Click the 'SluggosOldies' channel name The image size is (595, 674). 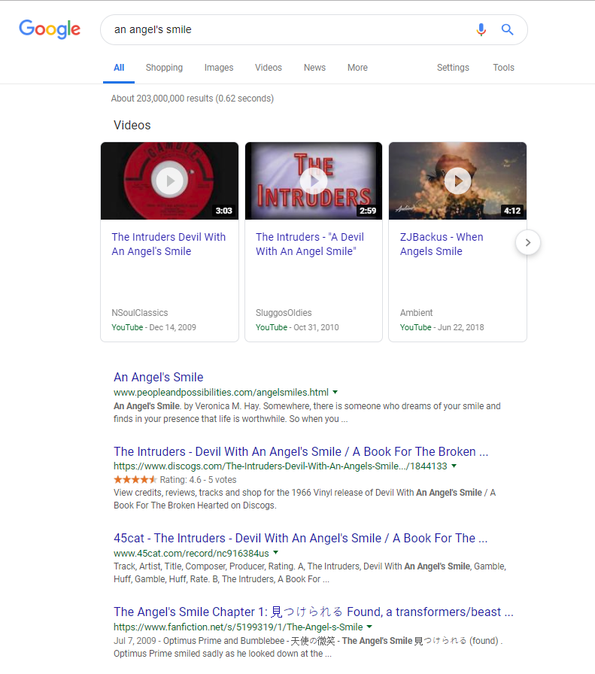(x=284, y=313)
